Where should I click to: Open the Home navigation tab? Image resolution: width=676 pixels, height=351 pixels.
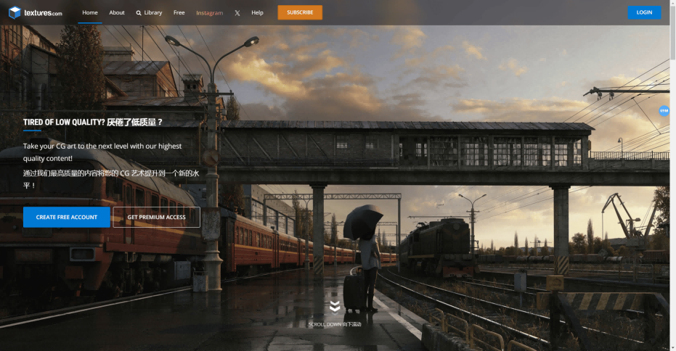click(x=90, y=12)
